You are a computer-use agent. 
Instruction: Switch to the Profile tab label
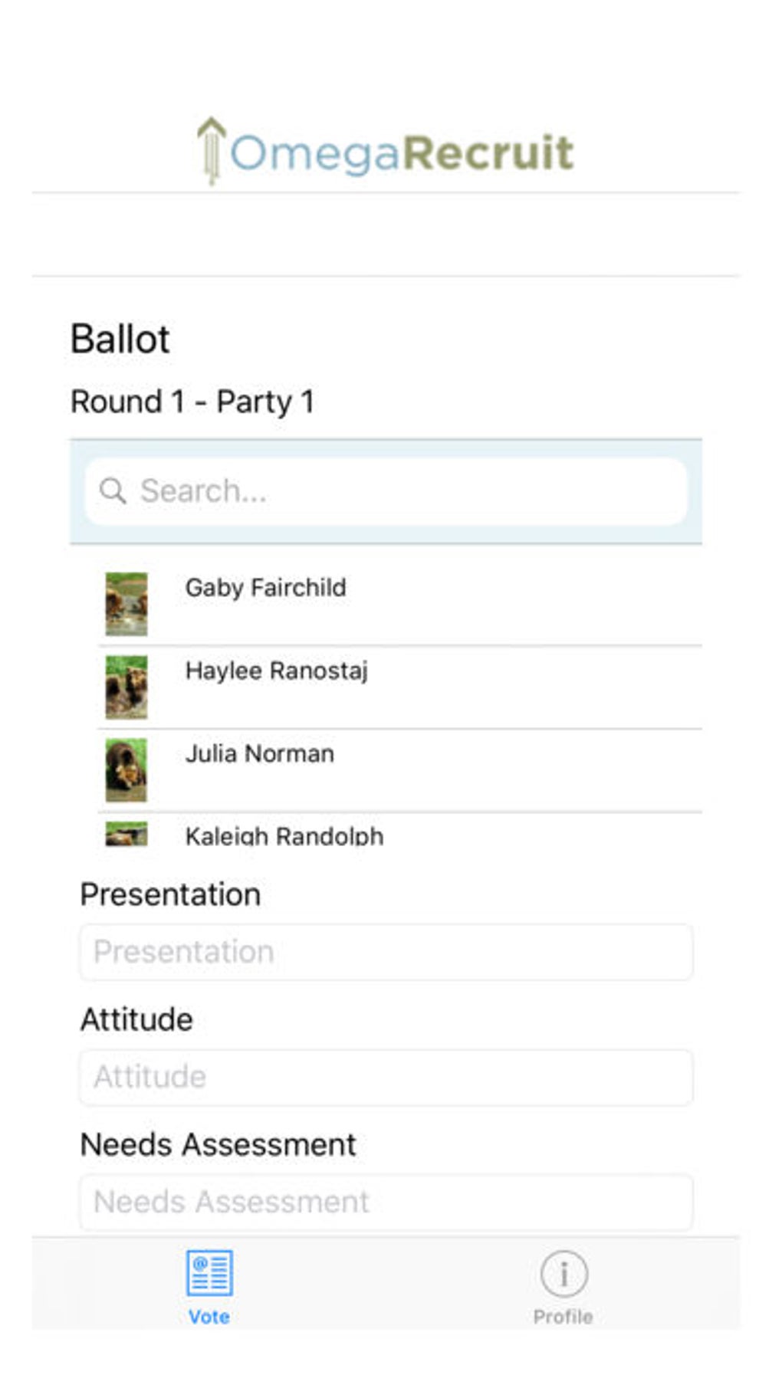click(563, 1317)
